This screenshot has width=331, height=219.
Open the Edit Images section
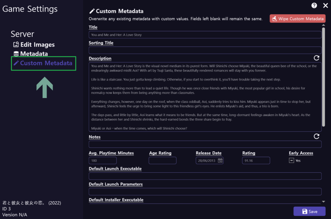37,45
